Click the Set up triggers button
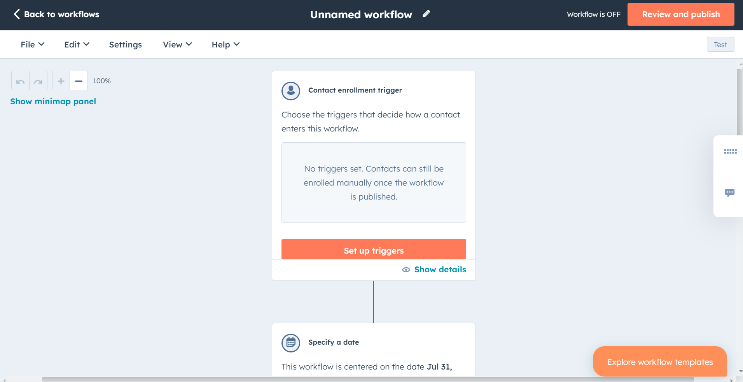 tap(374, 250)
